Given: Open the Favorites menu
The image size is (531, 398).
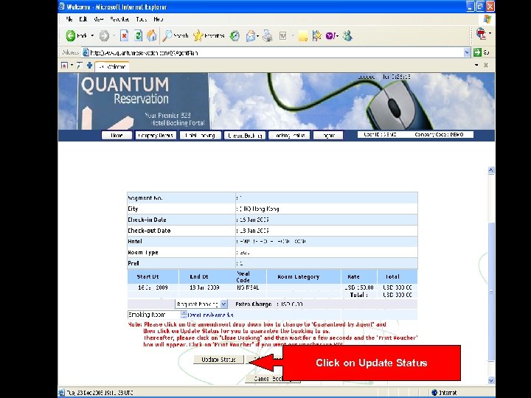Looking at the screenshot, I should click(x=119, y=19).
